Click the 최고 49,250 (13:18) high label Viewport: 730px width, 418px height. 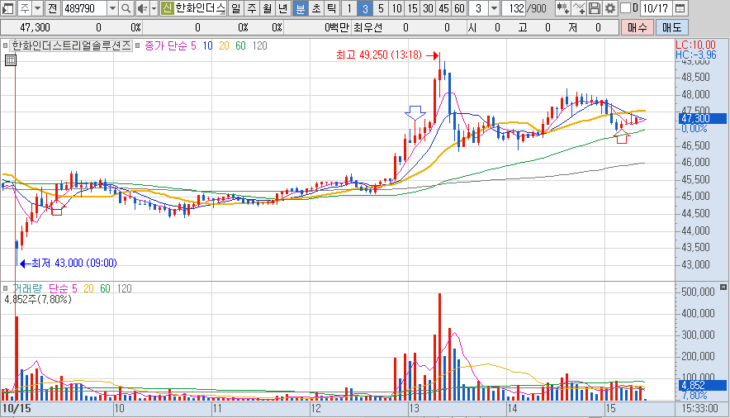(x=378, y=55)
